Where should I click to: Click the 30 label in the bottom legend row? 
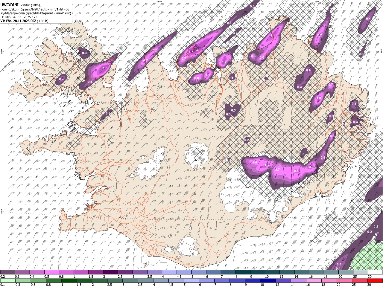pyautogui.click(x=369, y=285)
